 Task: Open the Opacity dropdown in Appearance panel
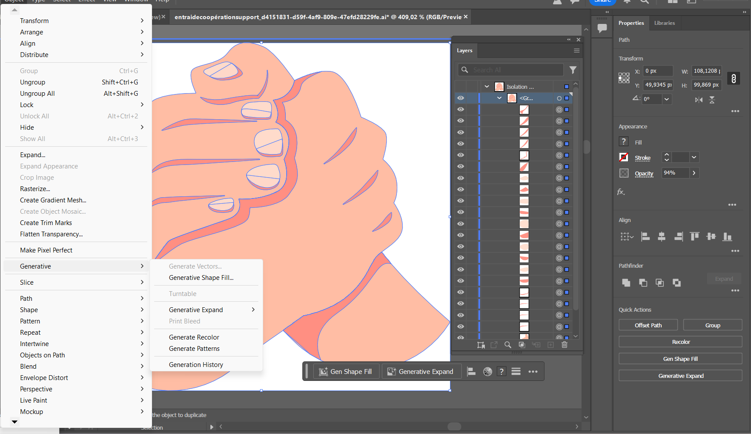click(693, 173)
